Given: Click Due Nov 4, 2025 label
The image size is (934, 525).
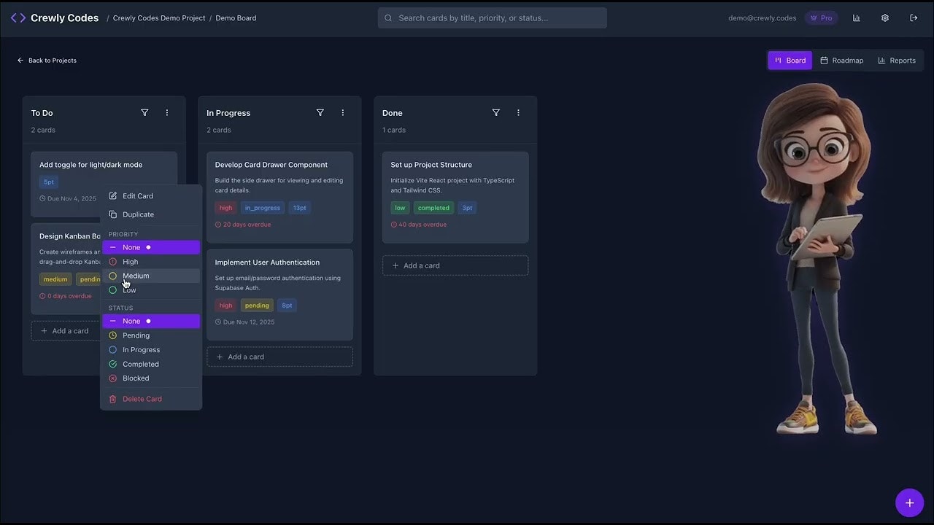Looking at the screenshot, I should coord(68,198).
